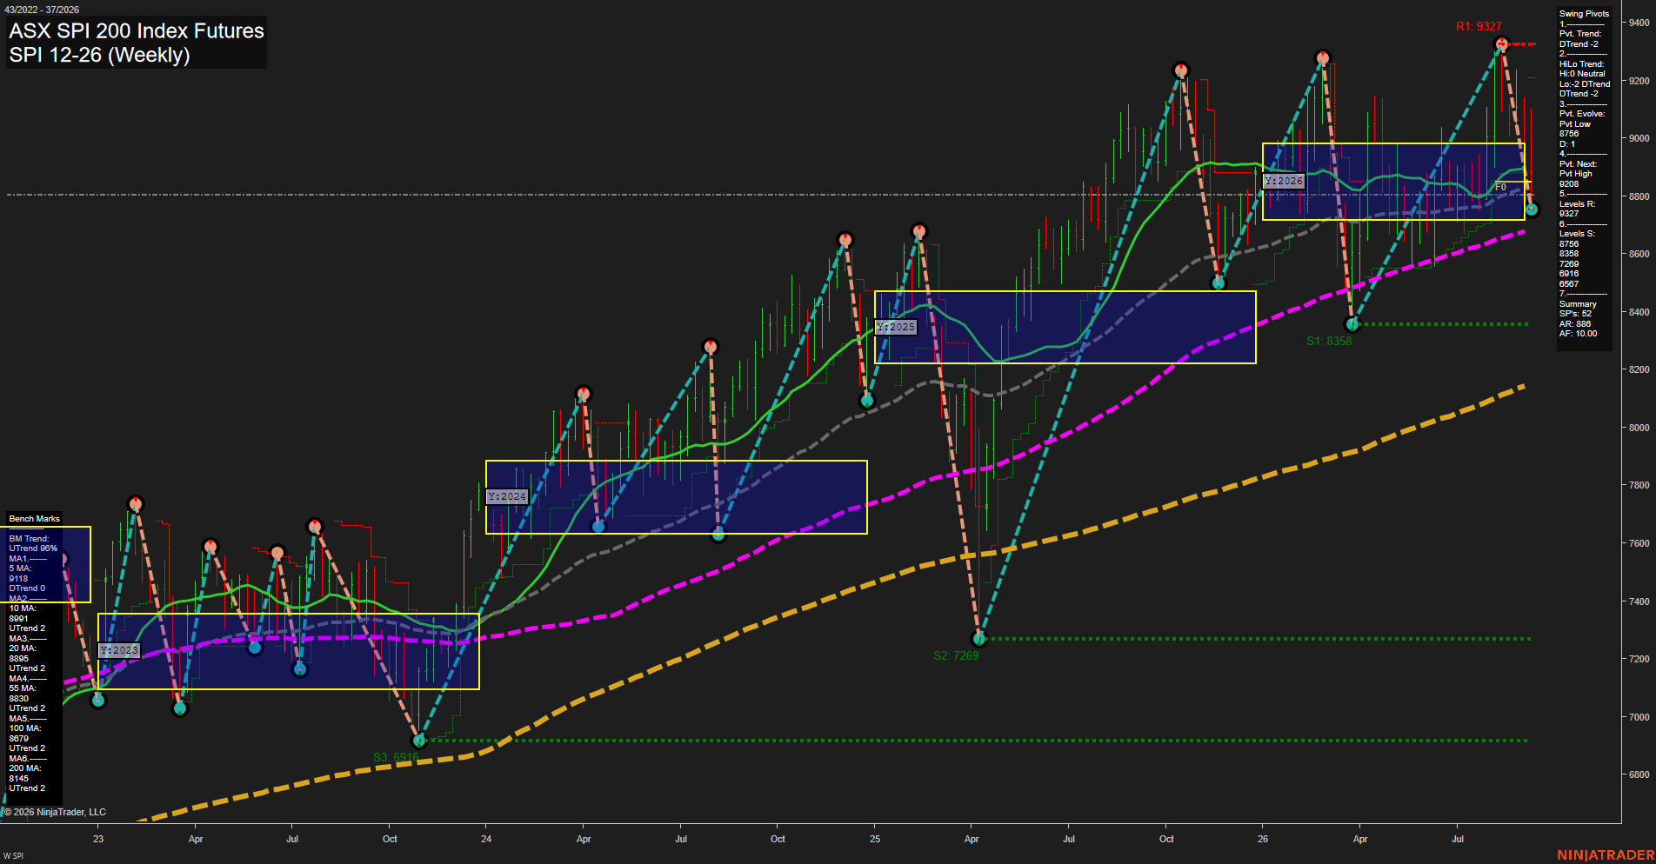Select the Y:2026 yearly box label
The width and height of the screenshot is (1656, 864).
coord(1284,181)
